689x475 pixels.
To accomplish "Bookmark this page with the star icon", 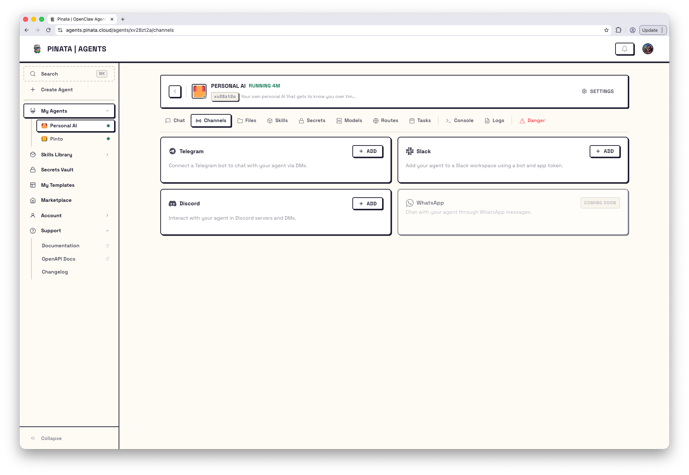I will pos(606,30).
